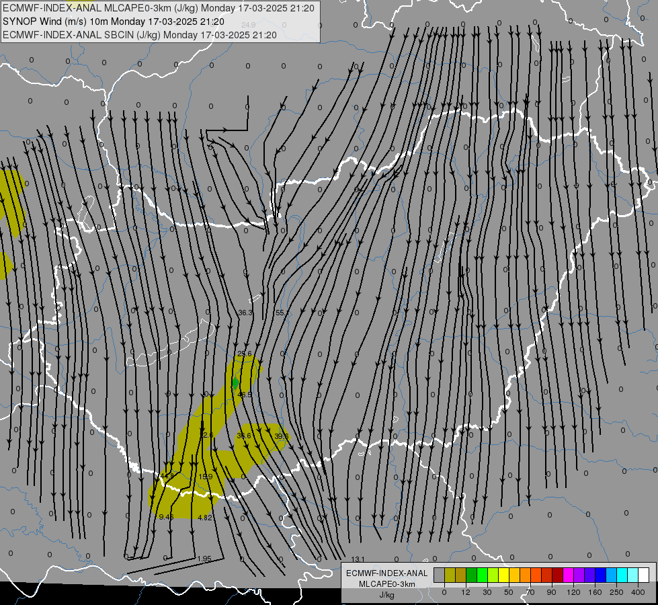
Task: Click the map value 4.82
Action: (205, 518)
